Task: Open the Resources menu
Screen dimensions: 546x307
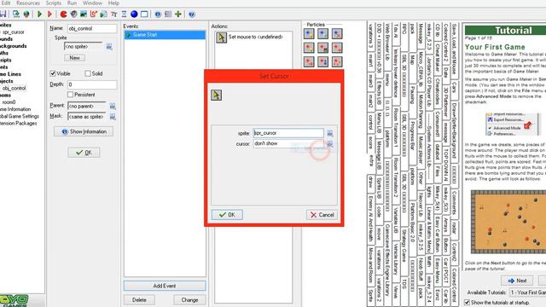Action: pos(28,3)
